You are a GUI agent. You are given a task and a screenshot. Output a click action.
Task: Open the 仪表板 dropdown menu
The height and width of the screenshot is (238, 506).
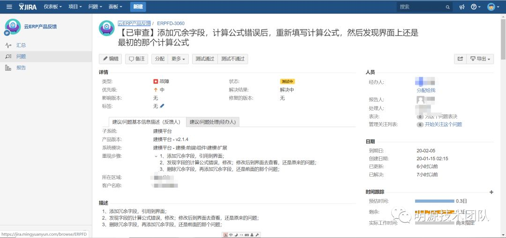[x=52, y=7]
